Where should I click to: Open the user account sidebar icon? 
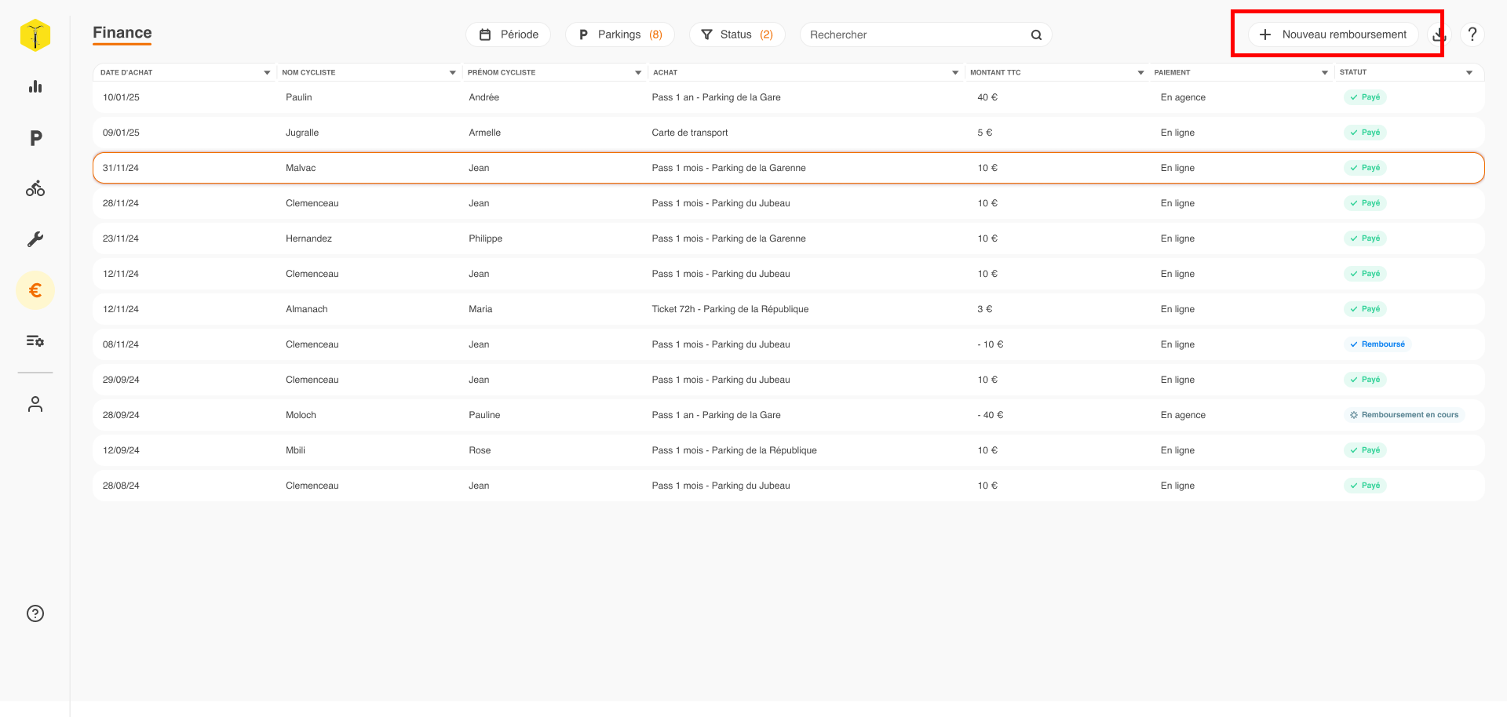point(35,404)
